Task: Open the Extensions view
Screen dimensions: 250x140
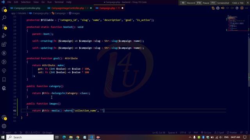Action: [x=4, y=44]
